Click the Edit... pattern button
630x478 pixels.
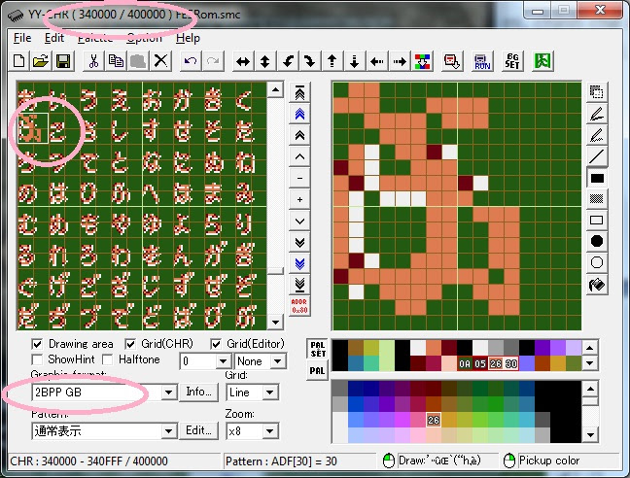coord(198,430)
